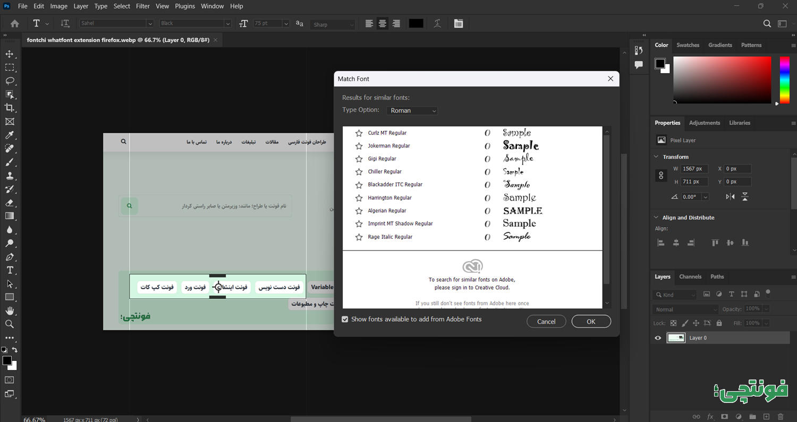This screenshot has height=422, width=797.
Task: Open the Character and Paragraph panels icon
Action: tap(459, 23)
